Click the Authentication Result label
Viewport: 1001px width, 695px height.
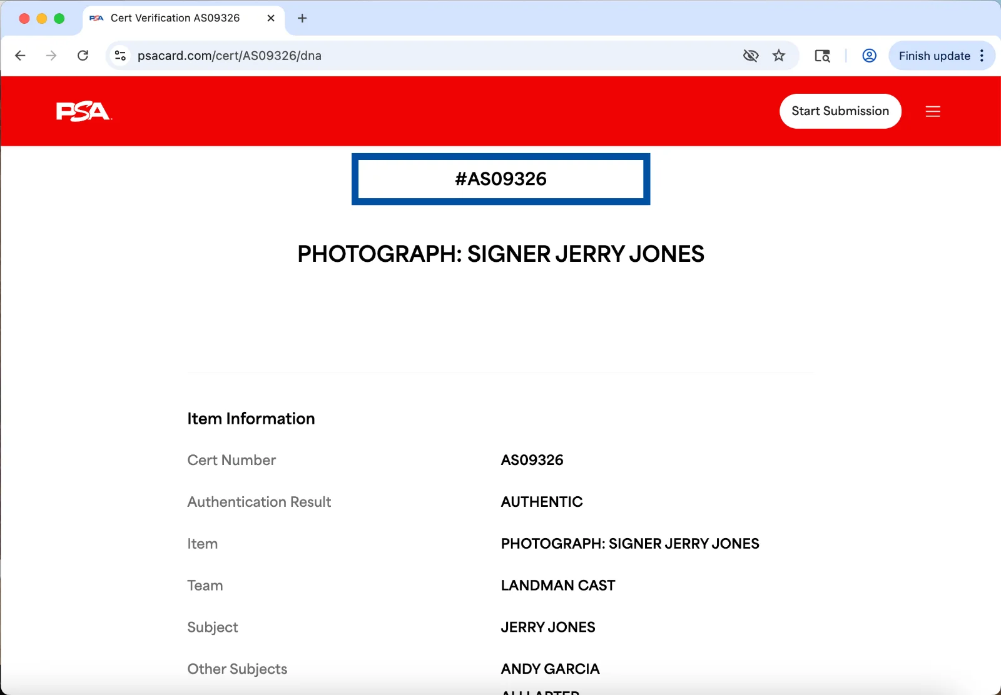pyautogui.click(x=259, y=502)
